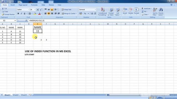Click Wrap Text button
This screenshot has height=99, width=177.
click(66, 10)
